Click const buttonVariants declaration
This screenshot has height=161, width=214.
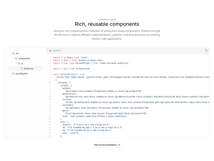click(69, 74)
